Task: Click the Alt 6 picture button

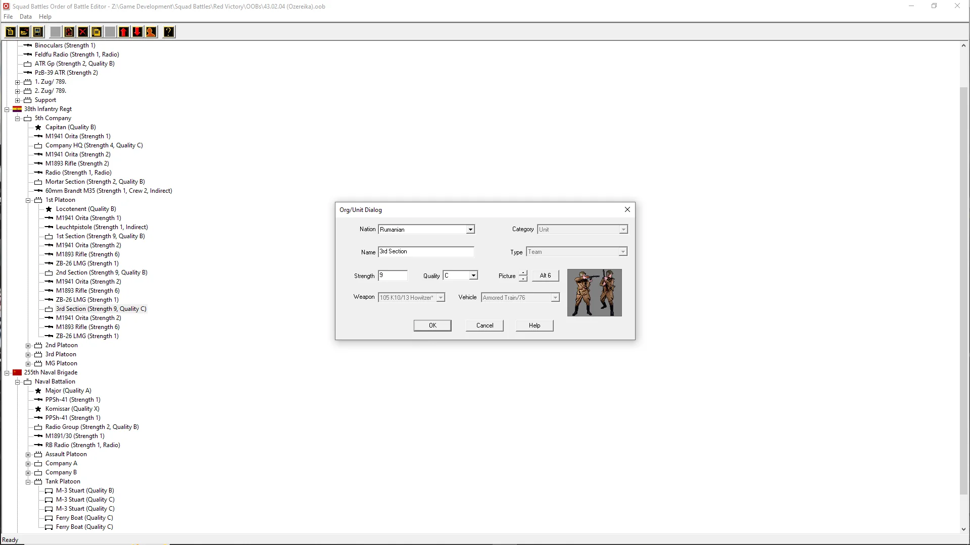Action: [x=545, y=276]
